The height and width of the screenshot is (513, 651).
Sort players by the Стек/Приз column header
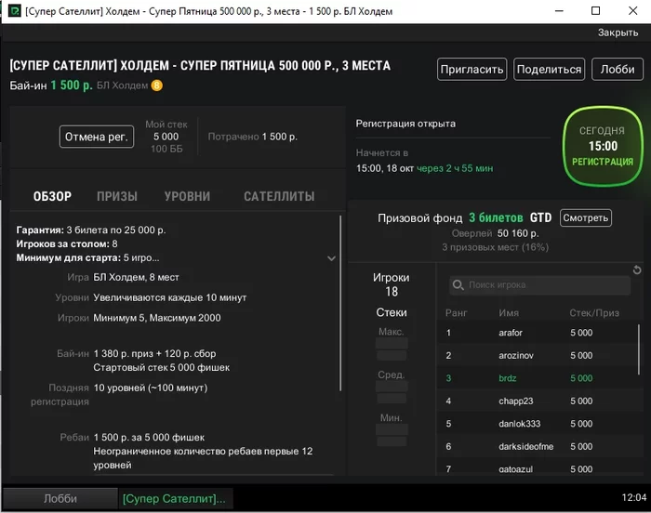click(594, 313)
